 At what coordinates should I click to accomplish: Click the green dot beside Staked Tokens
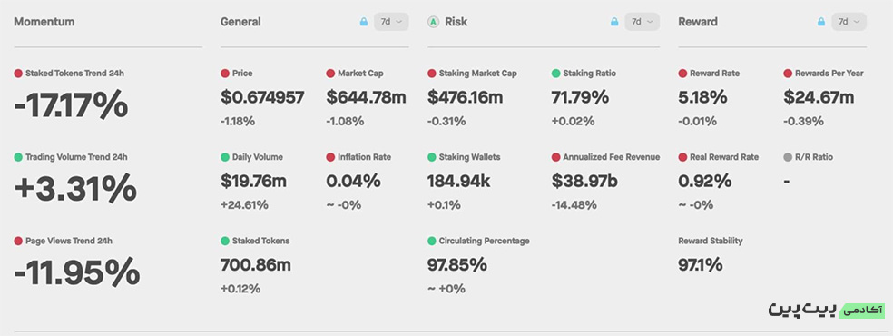coord(225,241)
